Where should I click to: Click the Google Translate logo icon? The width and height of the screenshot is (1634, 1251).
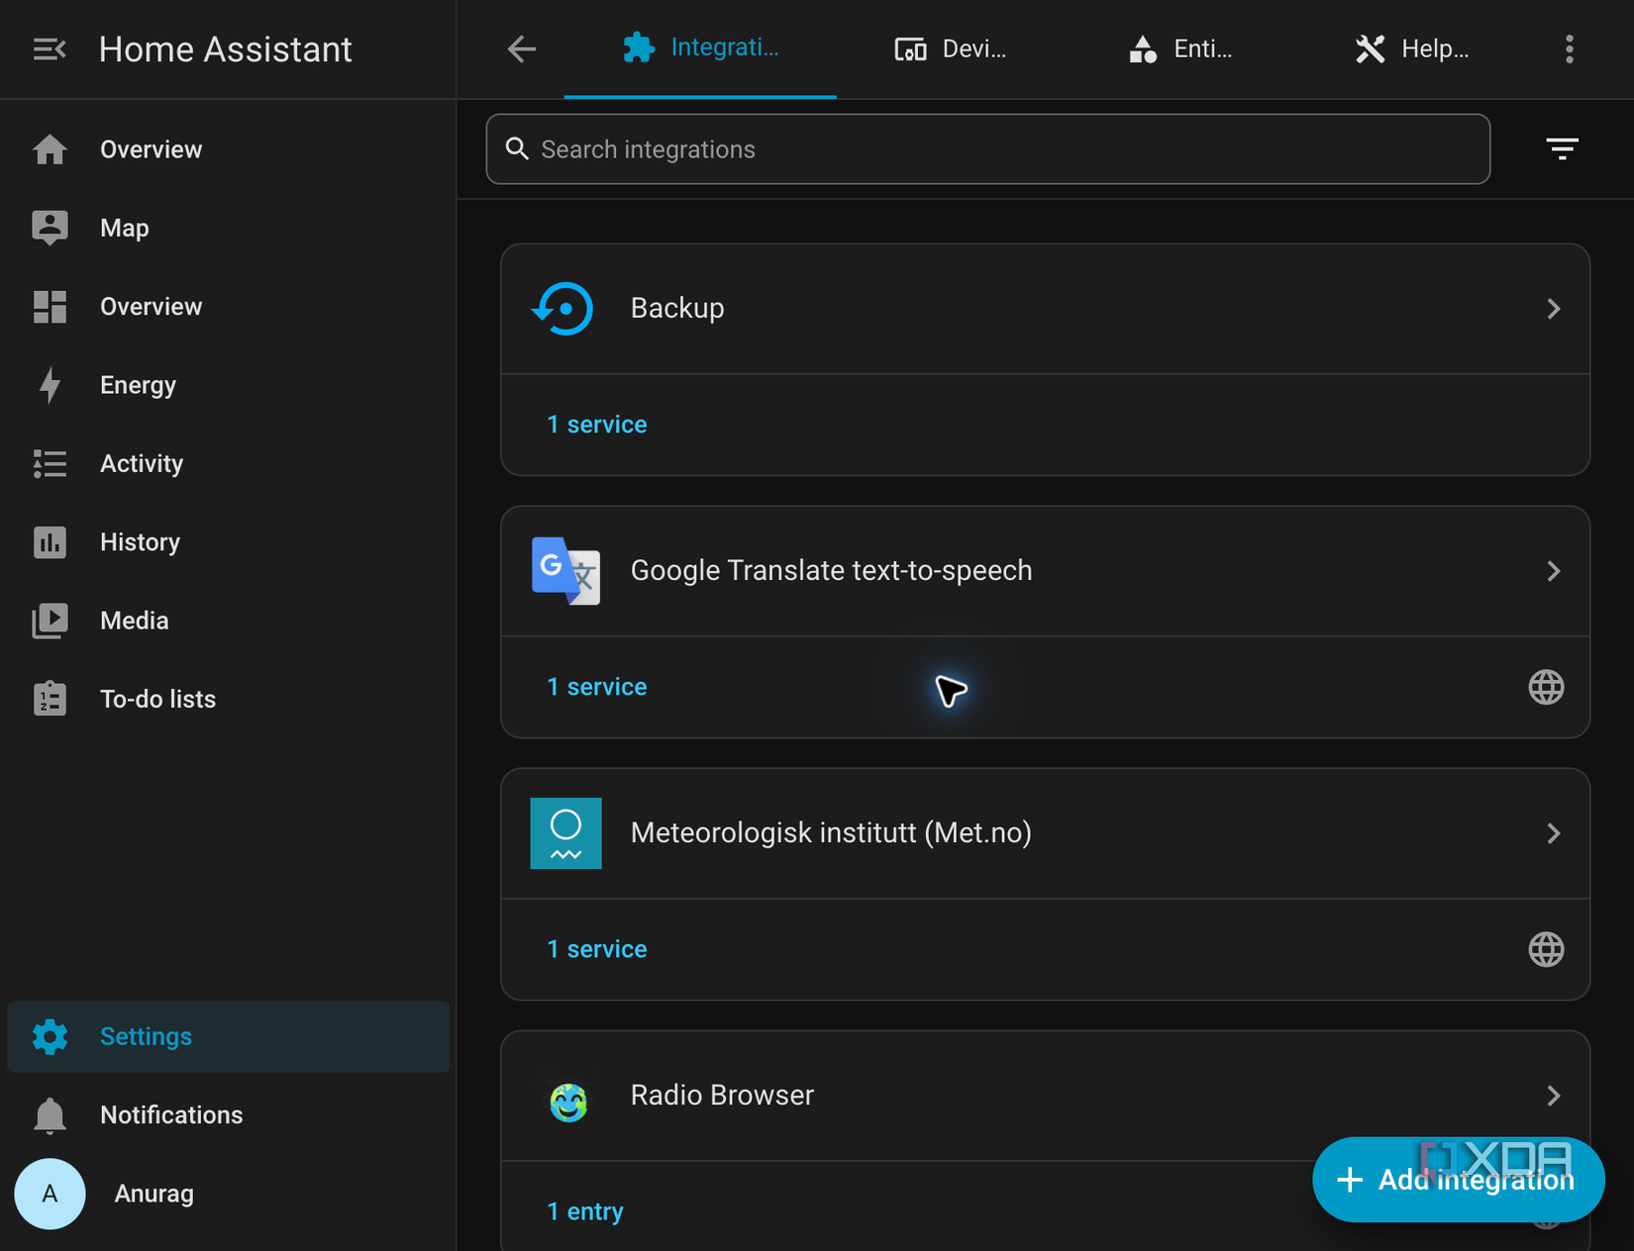565,571
